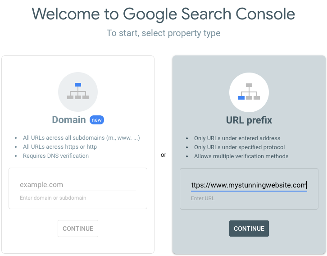The image size is (327, 256).
Task: Click the Domain property hierarchy icon
Action: pos(78,91)
